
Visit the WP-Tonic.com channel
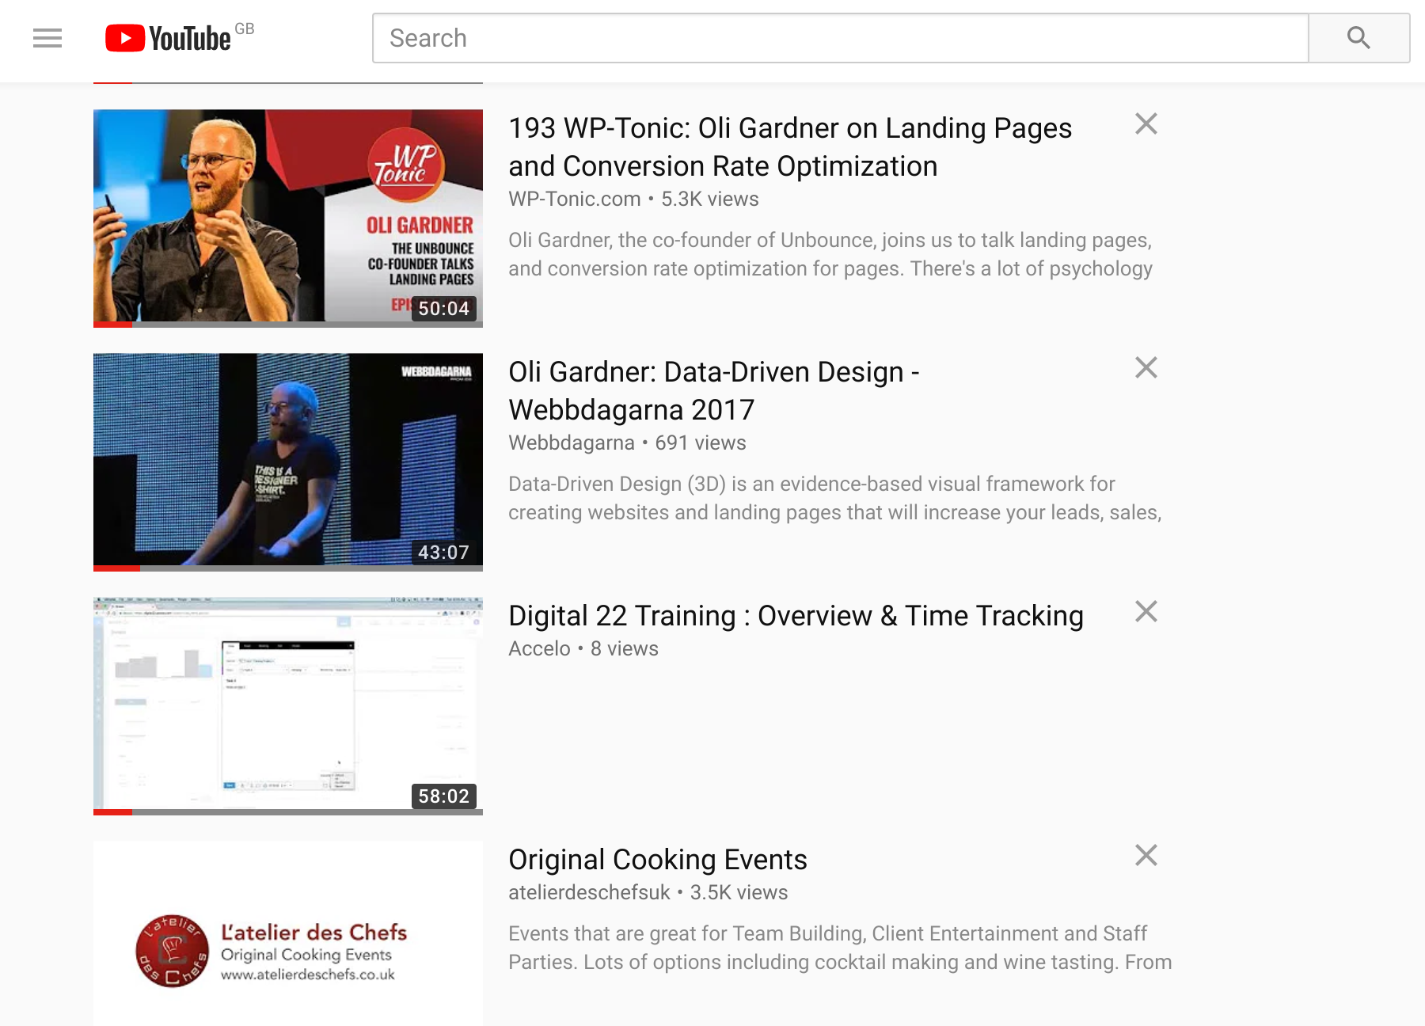tap(574, 199)
